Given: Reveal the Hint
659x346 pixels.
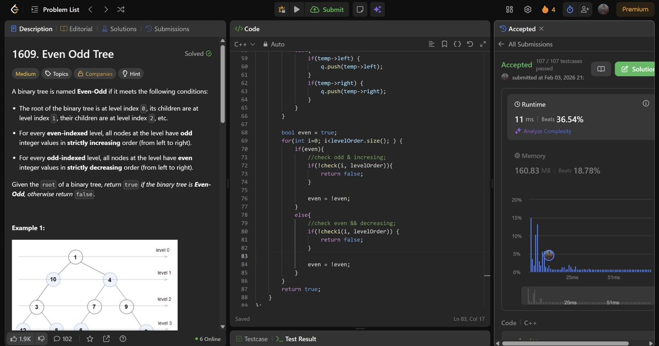Looking at the screenshot, I should pyautogui.click(x=131, y=74).
